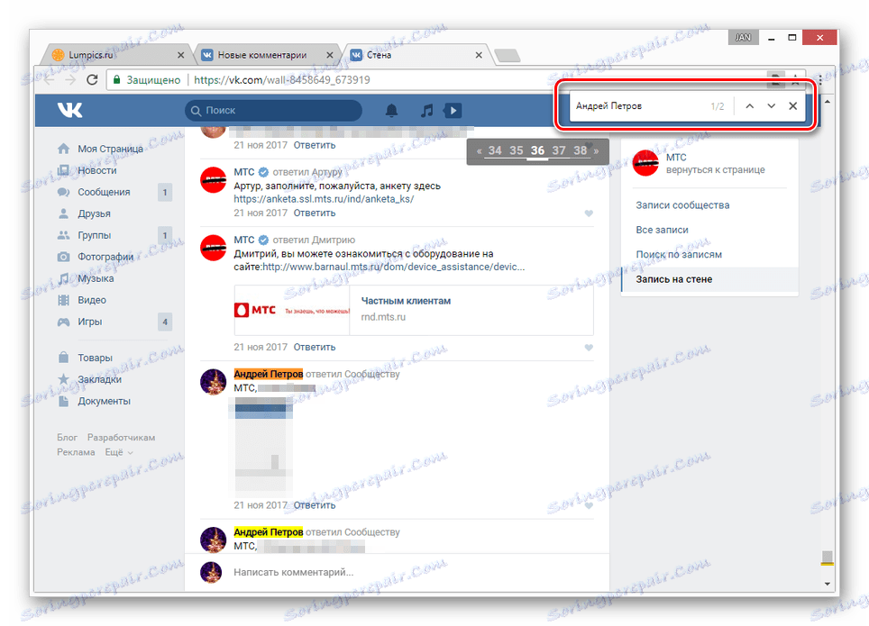Click the VK logo in header
The height and width of the screenshot is (626, 869).
coord(69,110)
